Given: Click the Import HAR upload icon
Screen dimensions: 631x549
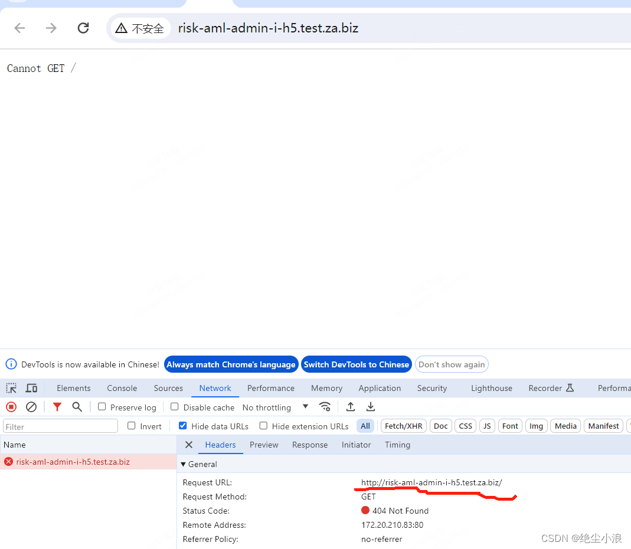Looking at the screenshot, I should click(x=351, y=407).
